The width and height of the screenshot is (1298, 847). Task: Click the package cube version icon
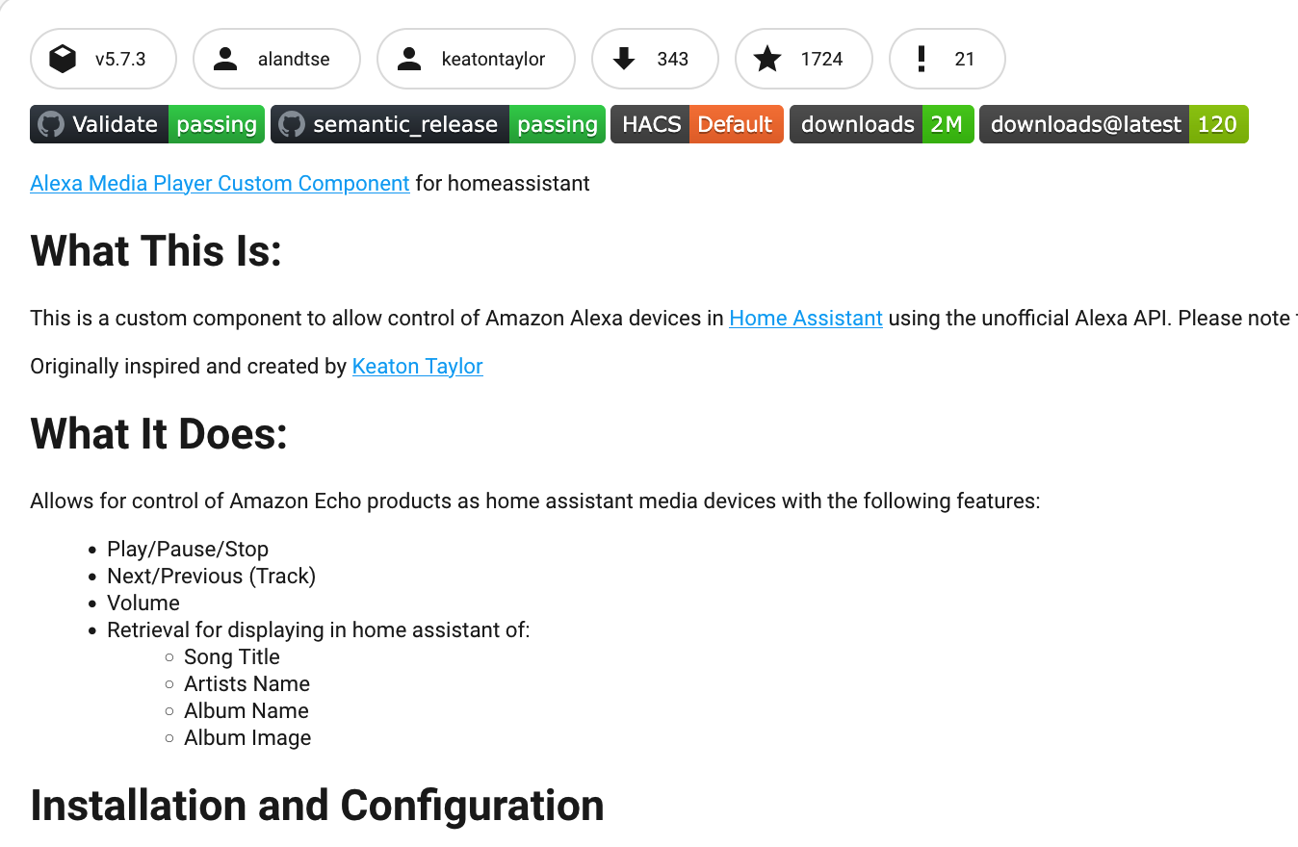tap(63, 60)
